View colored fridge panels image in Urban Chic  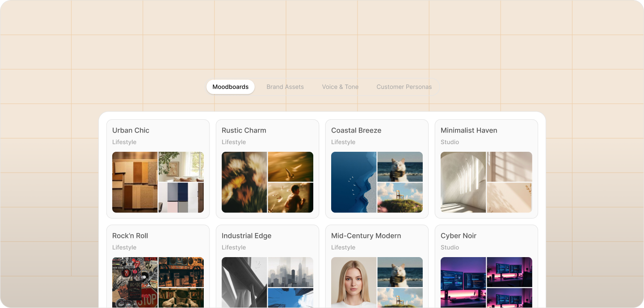coord(181,197)
